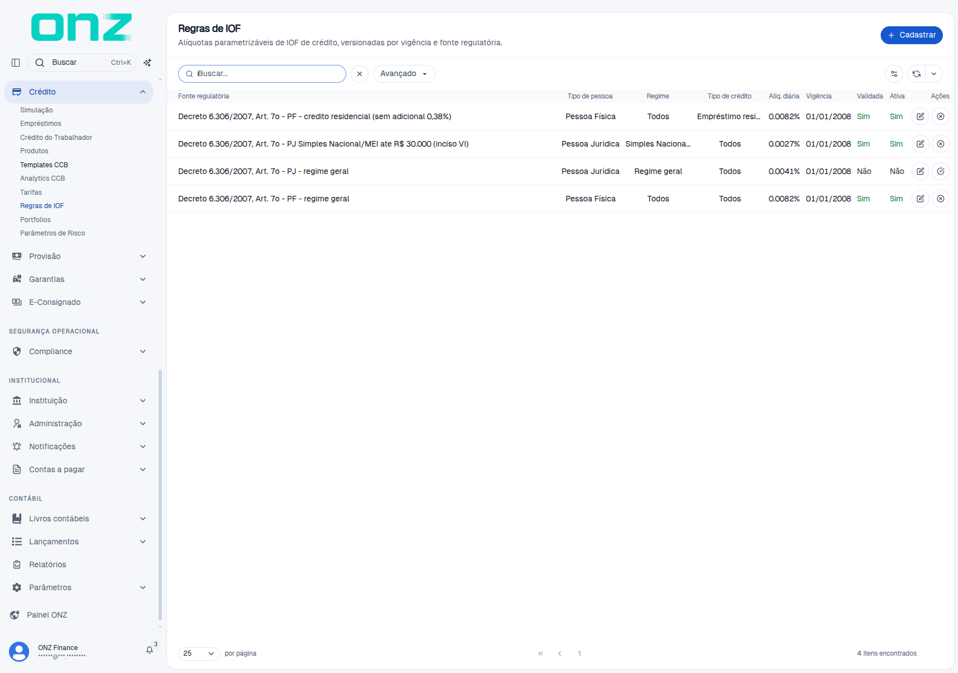Image resolution: width=958 pixels, height=673 pixels.
Task: Open notifications bell icon
Action: 150,650
